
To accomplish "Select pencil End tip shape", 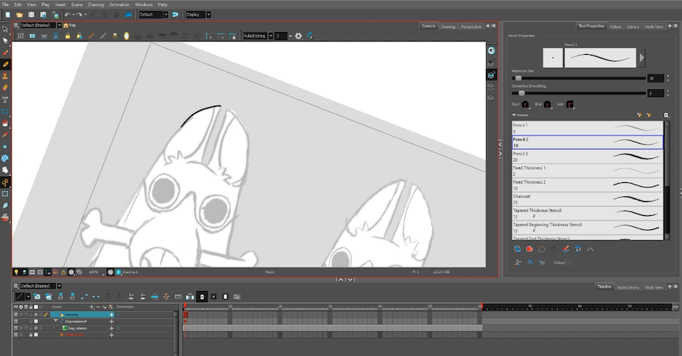I will (x=547, y=104).
